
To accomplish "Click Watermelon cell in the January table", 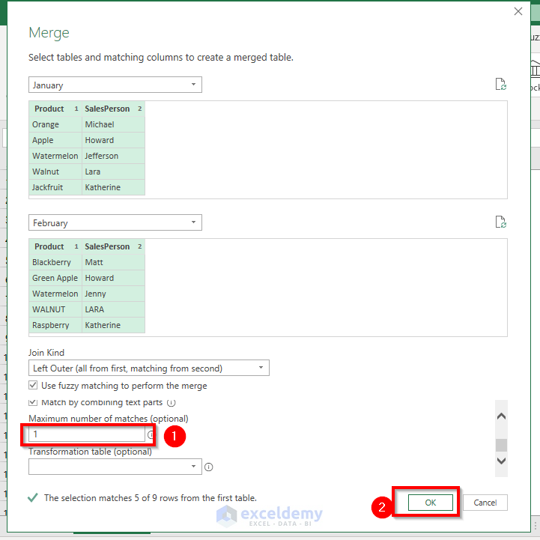I will click(x=55, y=156).
